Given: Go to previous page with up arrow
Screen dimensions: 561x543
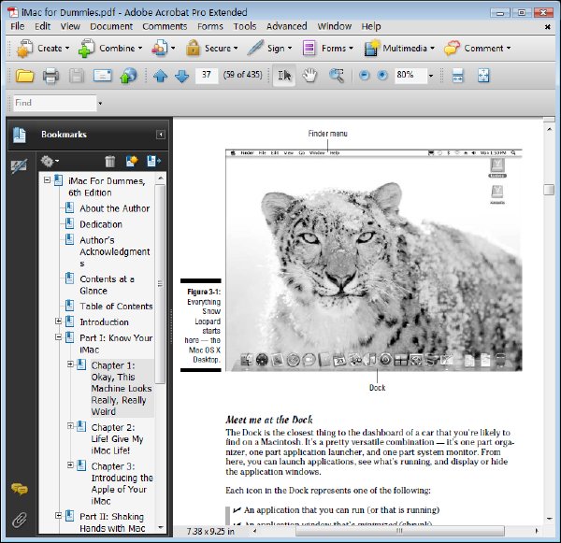Looking at the screenshot, I should click(x=160, y=76).
